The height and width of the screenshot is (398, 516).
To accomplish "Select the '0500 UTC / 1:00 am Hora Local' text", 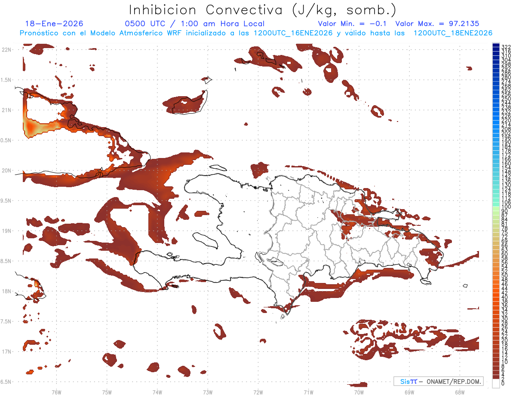I will [x=194, y=24].
